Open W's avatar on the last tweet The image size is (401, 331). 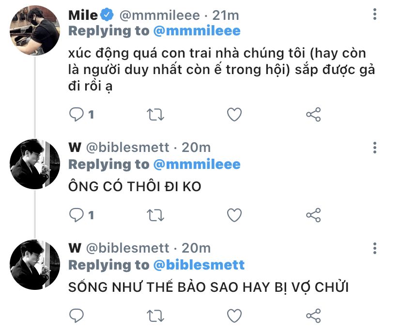tap(35, 264)
